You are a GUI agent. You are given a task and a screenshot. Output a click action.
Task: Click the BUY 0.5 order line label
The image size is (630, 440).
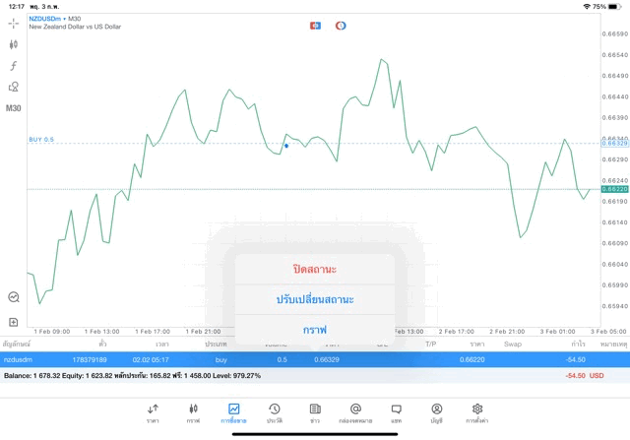click(x=42, y=140)
